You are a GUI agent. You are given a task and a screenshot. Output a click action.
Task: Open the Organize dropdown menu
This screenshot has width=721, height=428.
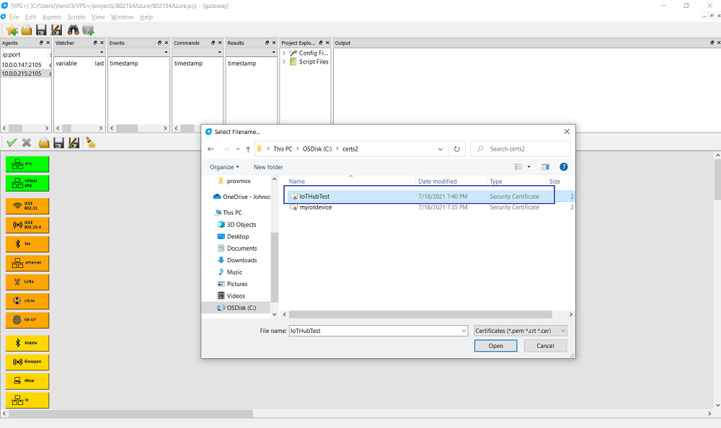click(x=224, y=167)
